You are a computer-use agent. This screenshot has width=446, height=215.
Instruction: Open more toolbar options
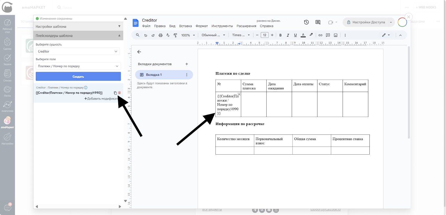(345, 35)
